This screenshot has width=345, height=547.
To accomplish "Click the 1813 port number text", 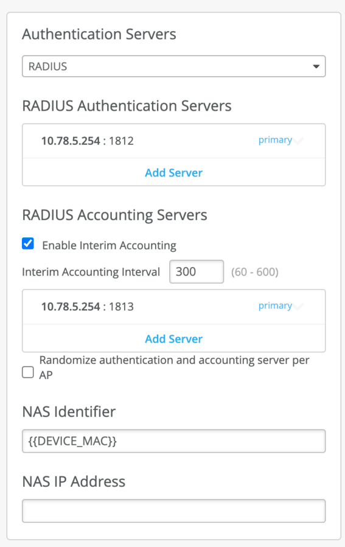I will tap(122, 307).
